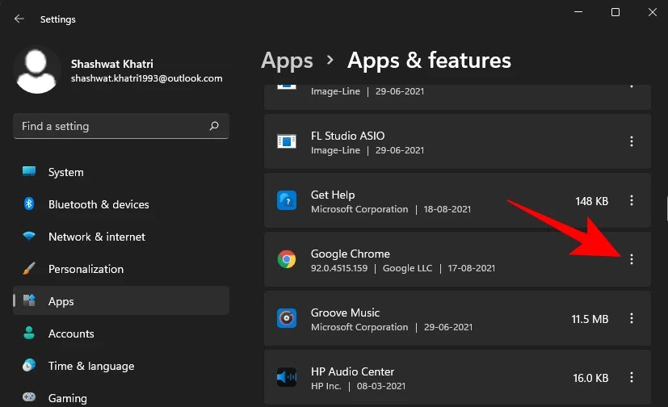The width and height of the screenshot is (668, 407).
Task: Open Google Chrome's three-dot options menu
Action: click(632, 259)
